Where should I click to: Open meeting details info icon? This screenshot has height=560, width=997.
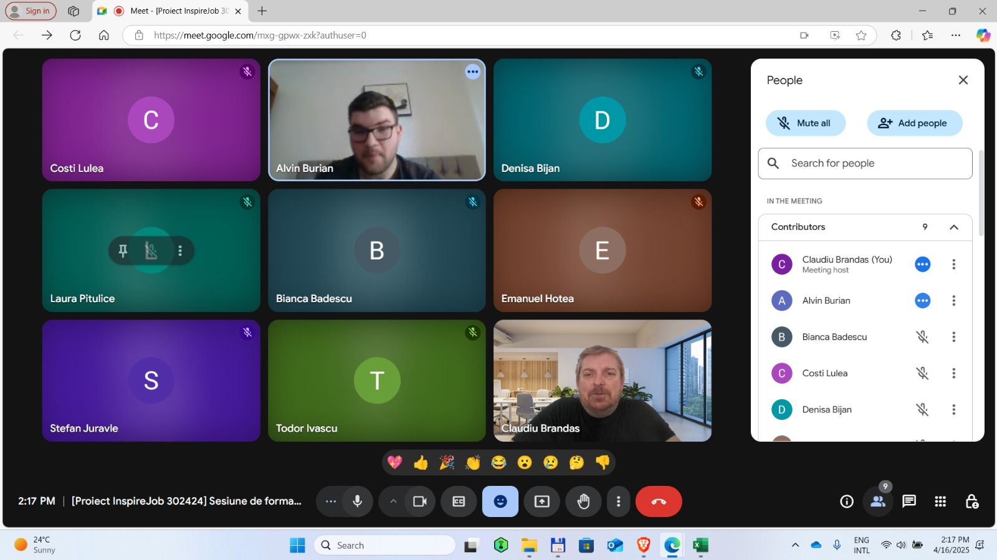(x=846, y=501)
